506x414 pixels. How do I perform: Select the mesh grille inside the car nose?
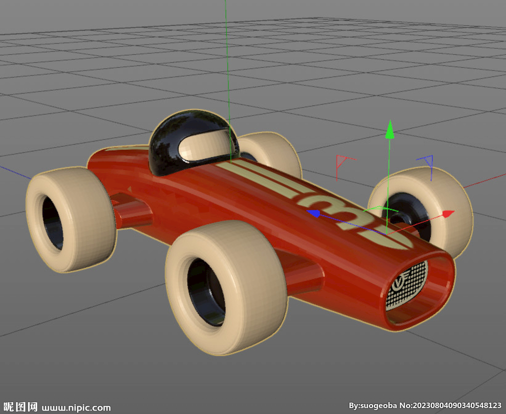coord(407,285)
